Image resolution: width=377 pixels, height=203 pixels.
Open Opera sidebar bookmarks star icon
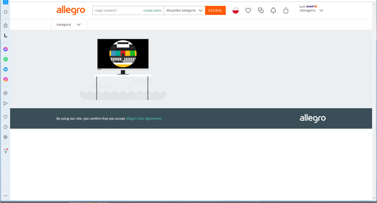[x=6, y=12]
